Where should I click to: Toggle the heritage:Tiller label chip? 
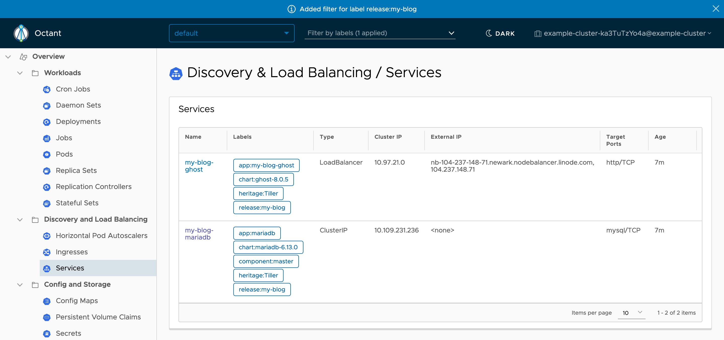(258, 193)
